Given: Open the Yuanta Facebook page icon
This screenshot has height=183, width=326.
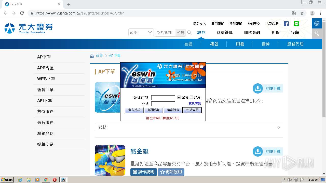Looking at the screenshot, I should [x=286, y=24].
